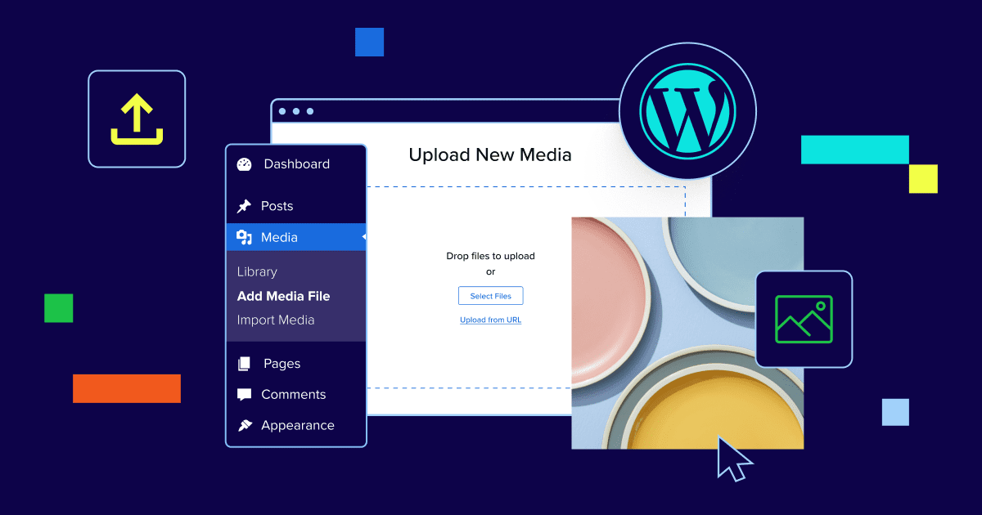
Task: Select Library under Media
Action: coord(257,272)
